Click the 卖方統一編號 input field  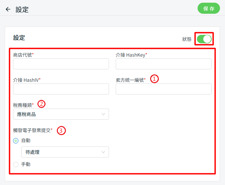click(x=163, y=89)
